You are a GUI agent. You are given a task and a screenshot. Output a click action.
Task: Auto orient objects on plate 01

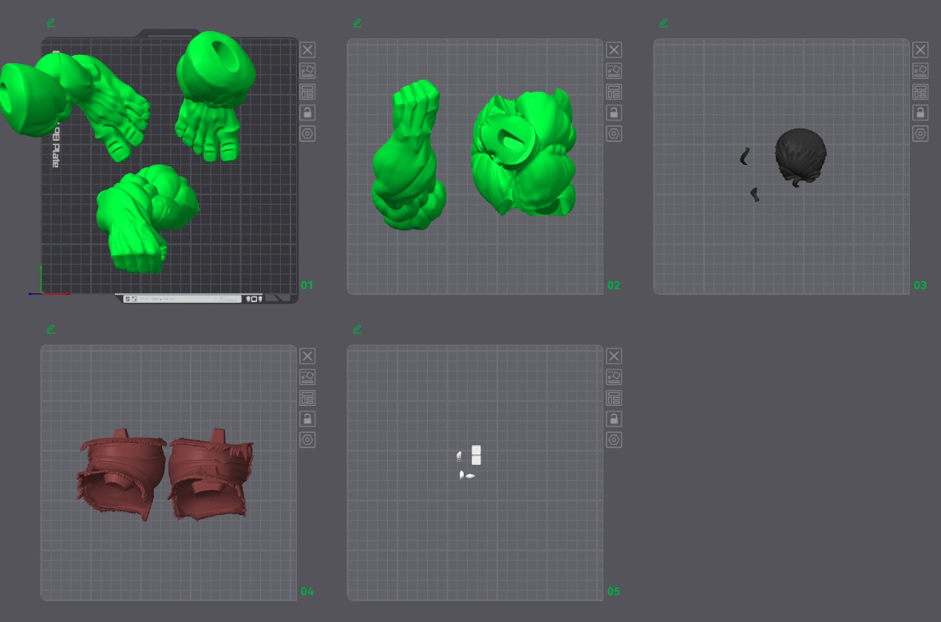point(307,71)
